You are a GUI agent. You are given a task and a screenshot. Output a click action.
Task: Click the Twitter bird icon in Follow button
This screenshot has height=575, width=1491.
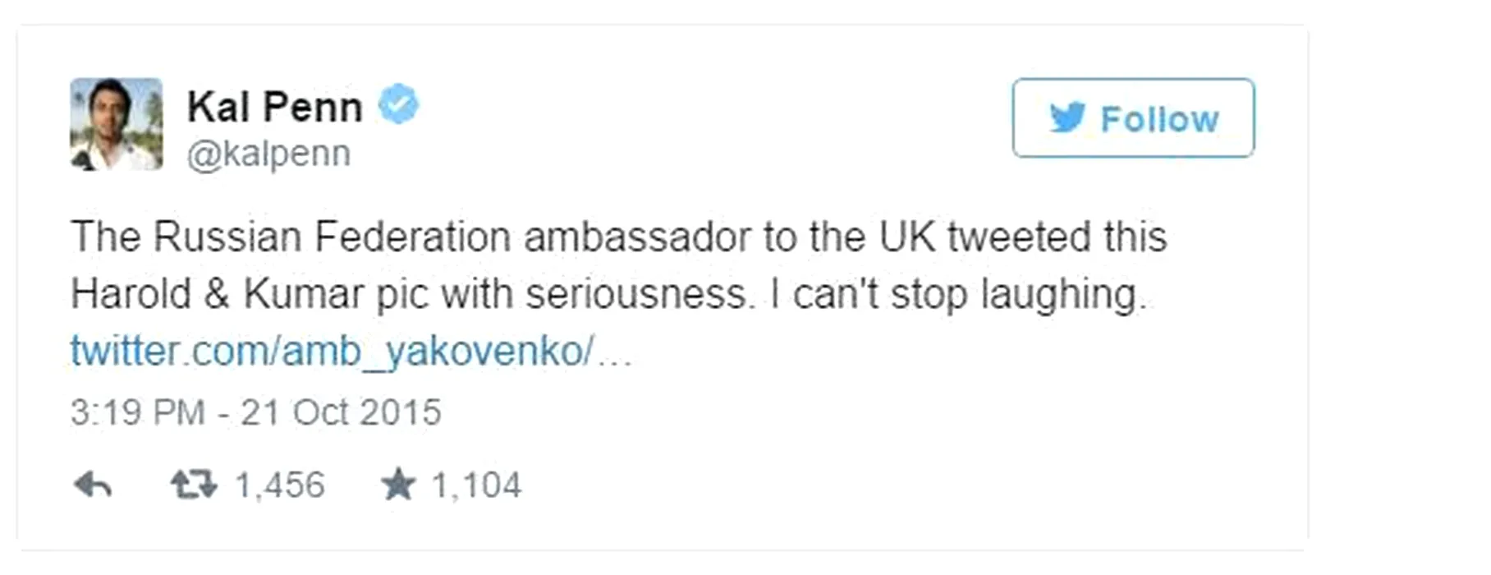(1067, 118)
